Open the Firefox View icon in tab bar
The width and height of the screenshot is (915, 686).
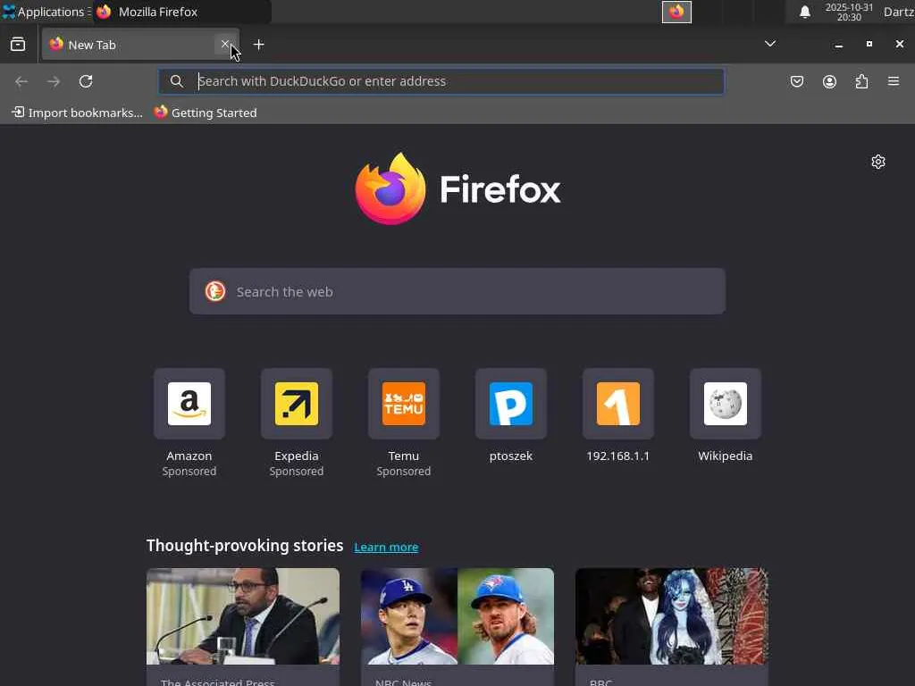(18, 45)
